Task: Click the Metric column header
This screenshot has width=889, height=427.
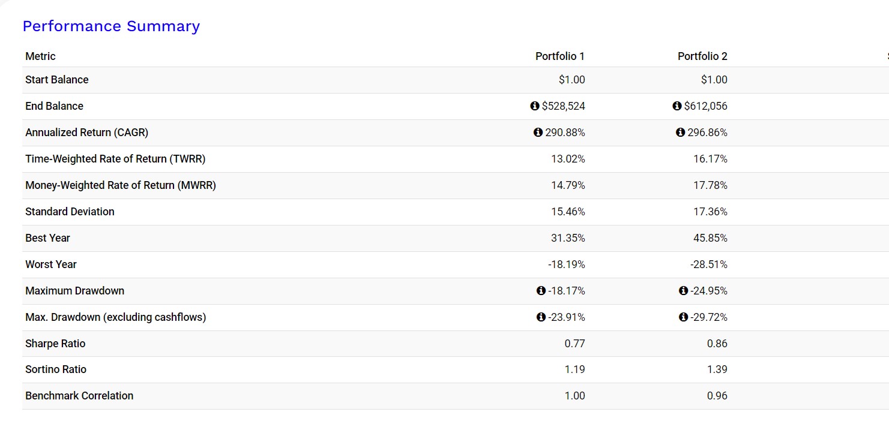Action: (40, 56)
